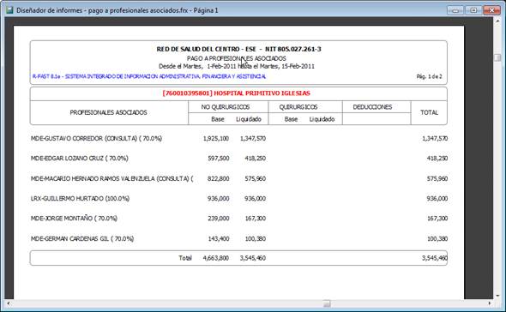Click the title RED DE SALUD DEL CENTRO
The height and width of the screenshot is (312, 506).
238,49
